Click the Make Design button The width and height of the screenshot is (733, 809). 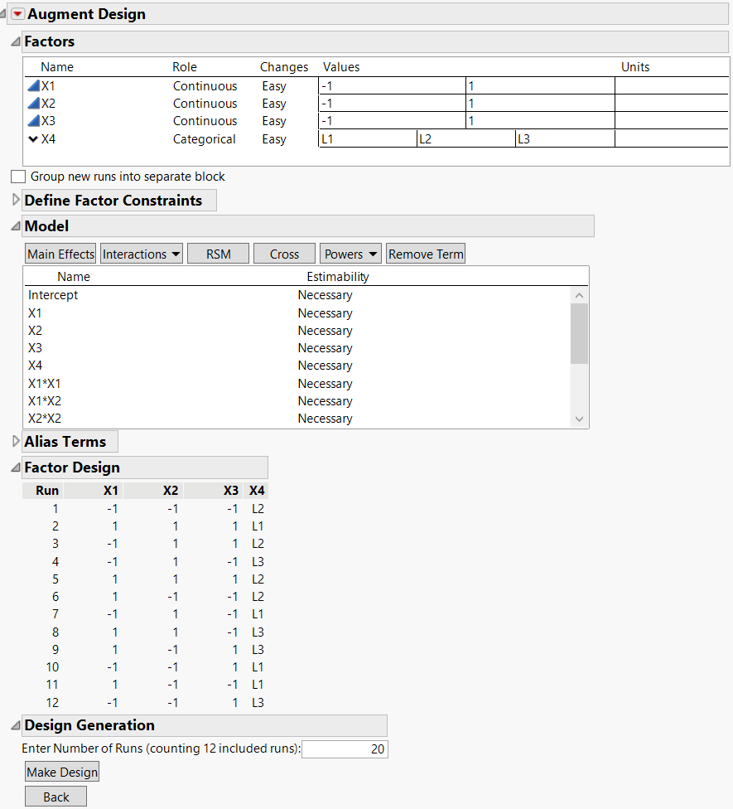(x=62, y=772)
